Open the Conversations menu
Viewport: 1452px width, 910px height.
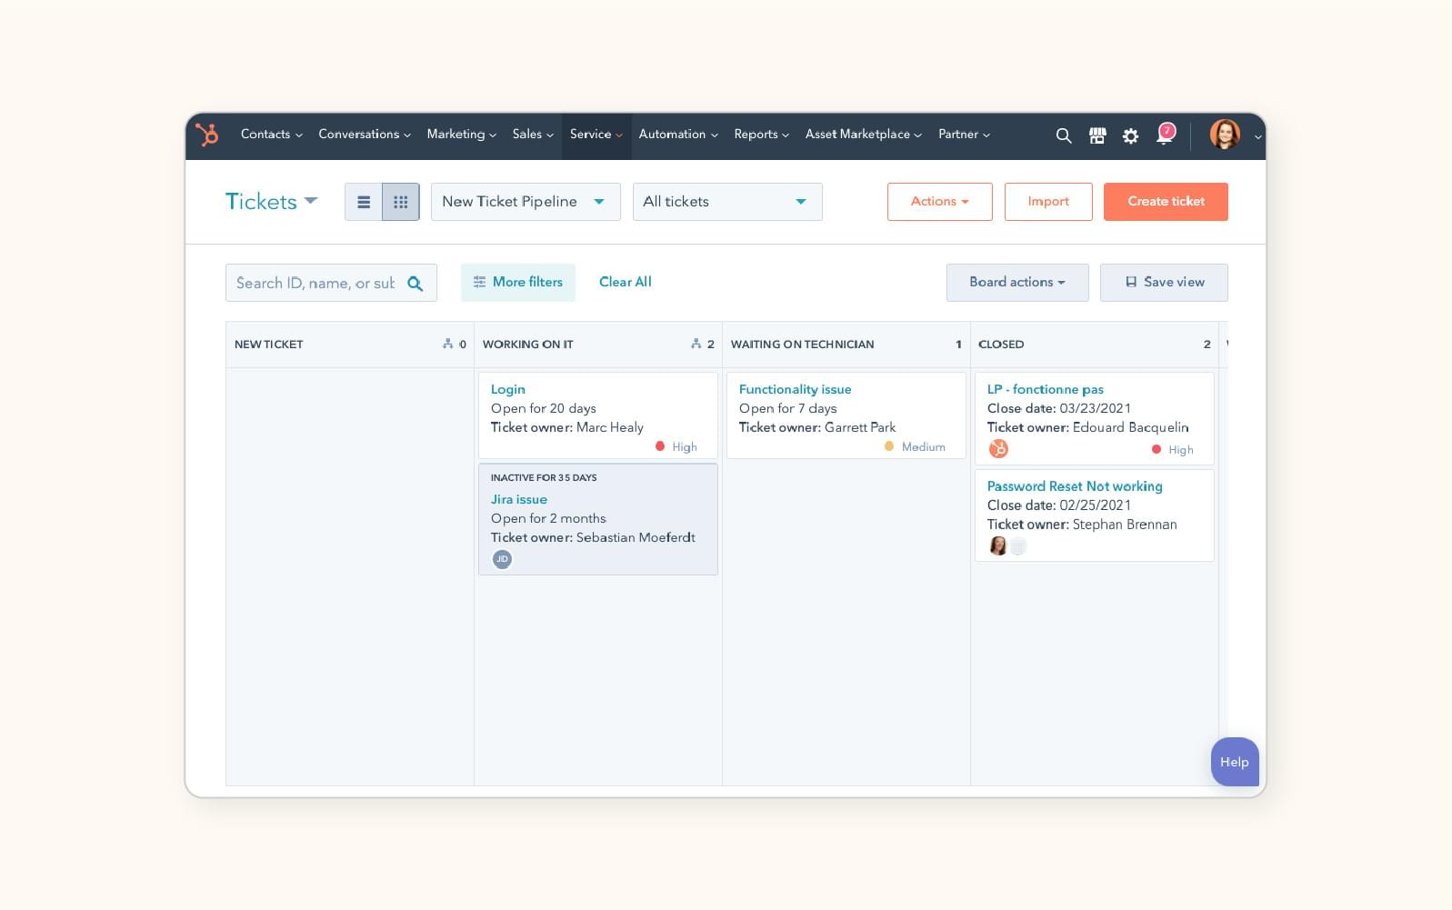tap(365, 135)
